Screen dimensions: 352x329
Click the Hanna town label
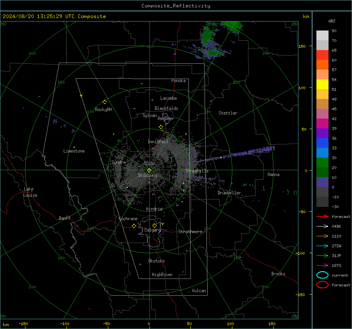(x=273, y=174)
